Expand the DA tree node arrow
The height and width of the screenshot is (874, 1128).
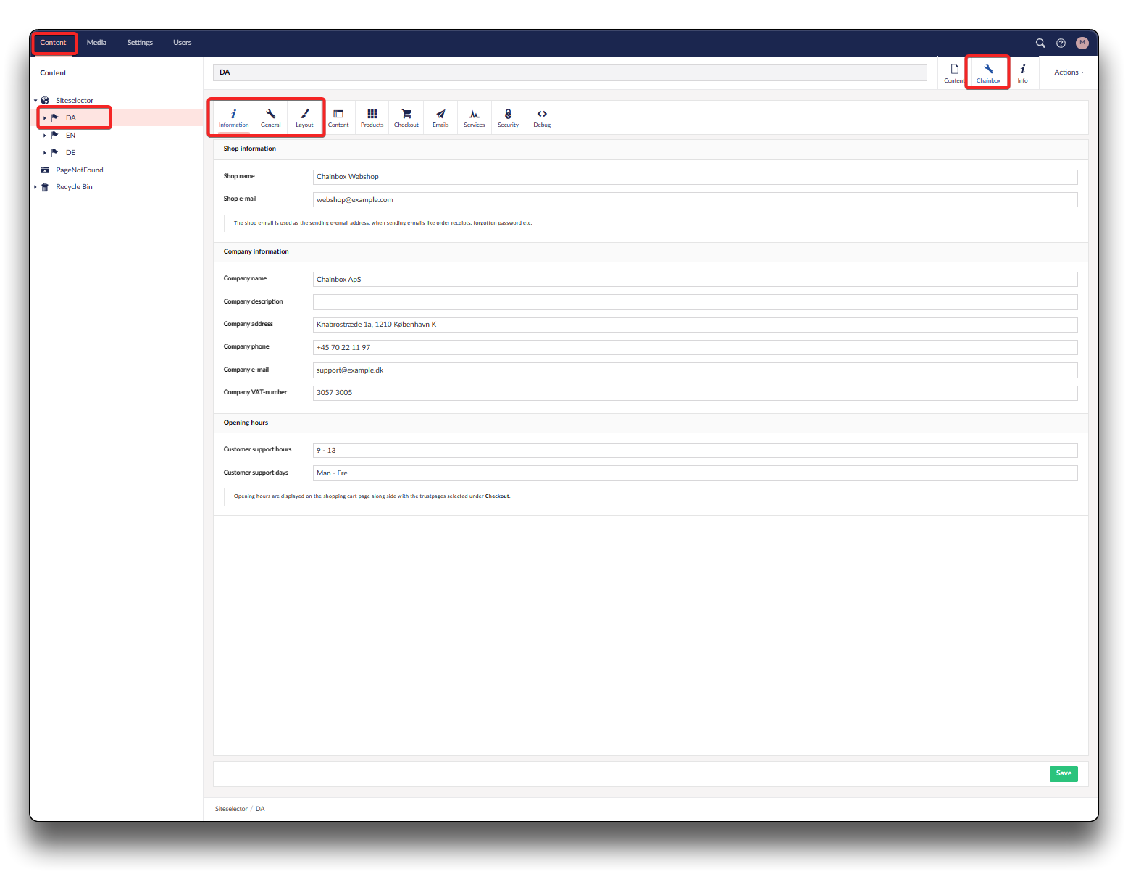[45, 118]
